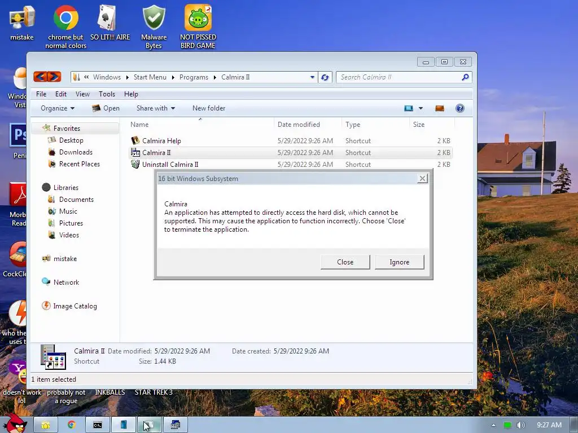Click Windows in the address breadcrumb

coord(107,77)
